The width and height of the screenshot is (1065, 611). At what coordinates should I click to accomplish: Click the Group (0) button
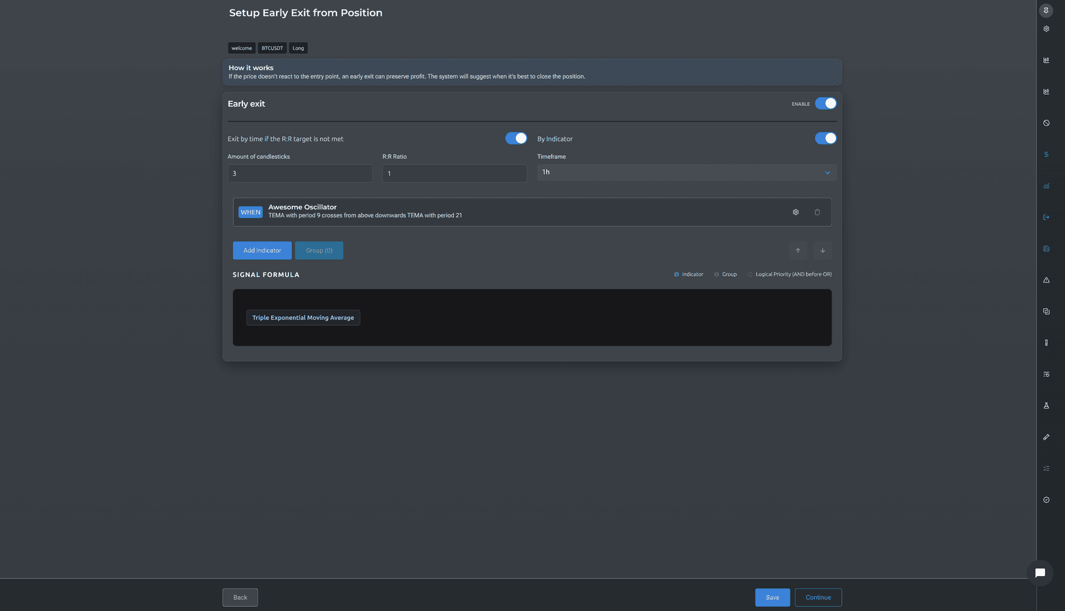click(319, 250)
